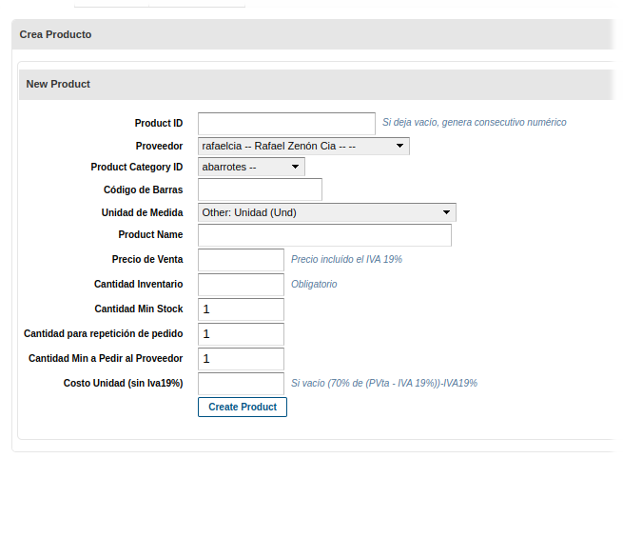Open the Unidad de Medida dropdown

pos(326,212)
